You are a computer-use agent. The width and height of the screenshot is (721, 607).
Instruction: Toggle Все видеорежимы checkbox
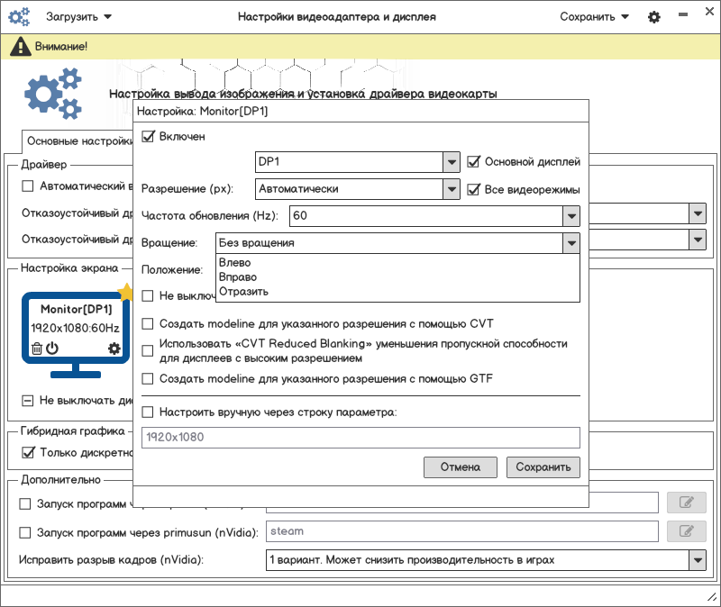pos(473,189)
